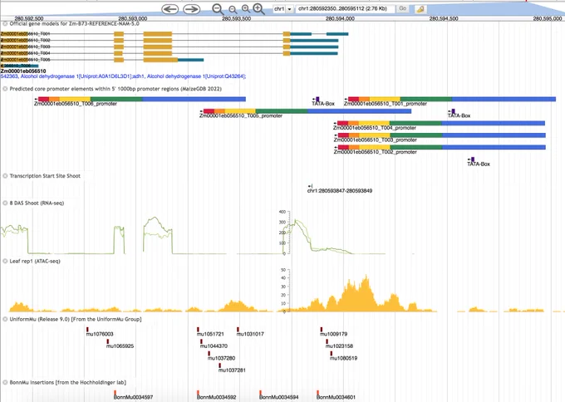
Task: Click the circle icon beside UniformMu track
Action: [5, 319]
